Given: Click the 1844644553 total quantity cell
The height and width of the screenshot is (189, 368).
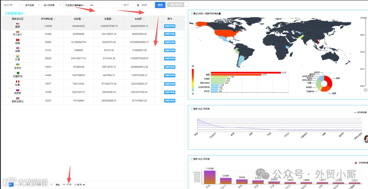Looking at the screenshot, I should pos(79,26).
